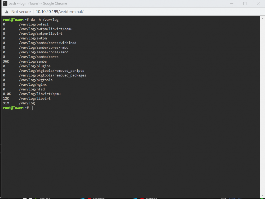The height and width of the screenshot is (199, 265).
Task: Click the bash --login (Tower) window title
Action: coord(38,3)
